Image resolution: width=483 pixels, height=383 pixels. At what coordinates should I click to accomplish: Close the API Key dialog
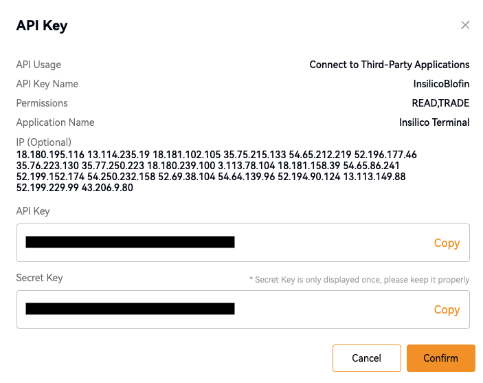coord(465,25)
